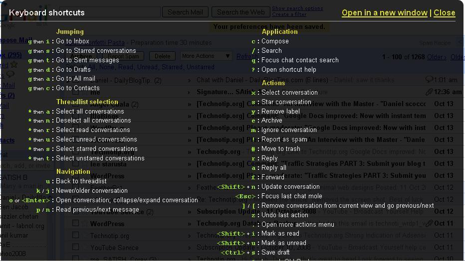This screenshot has width=465, height=261.
Task: Click 'Newer/older conversation' text
Action: coord(92,191)
